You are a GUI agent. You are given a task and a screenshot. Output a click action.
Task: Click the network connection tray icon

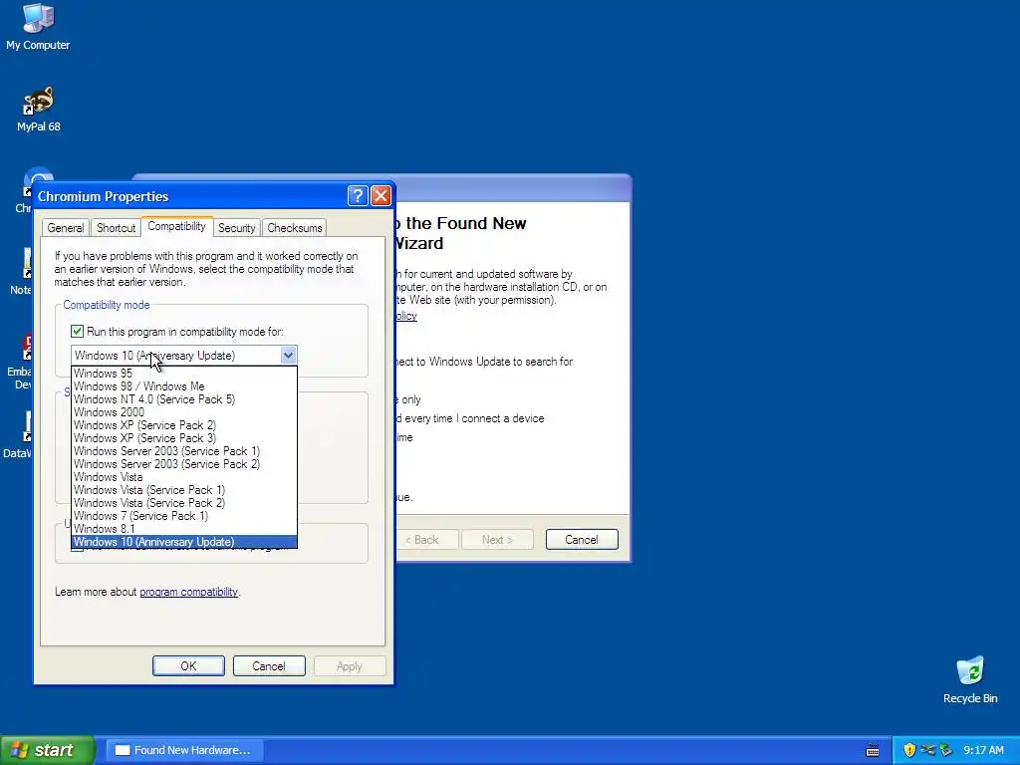click(928, 750)
